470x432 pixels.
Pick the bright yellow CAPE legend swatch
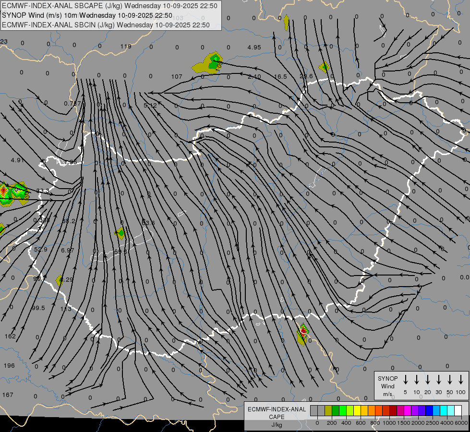[x=358, y=411]
